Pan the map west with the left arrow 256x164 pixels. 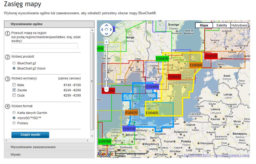pos(102,29)
